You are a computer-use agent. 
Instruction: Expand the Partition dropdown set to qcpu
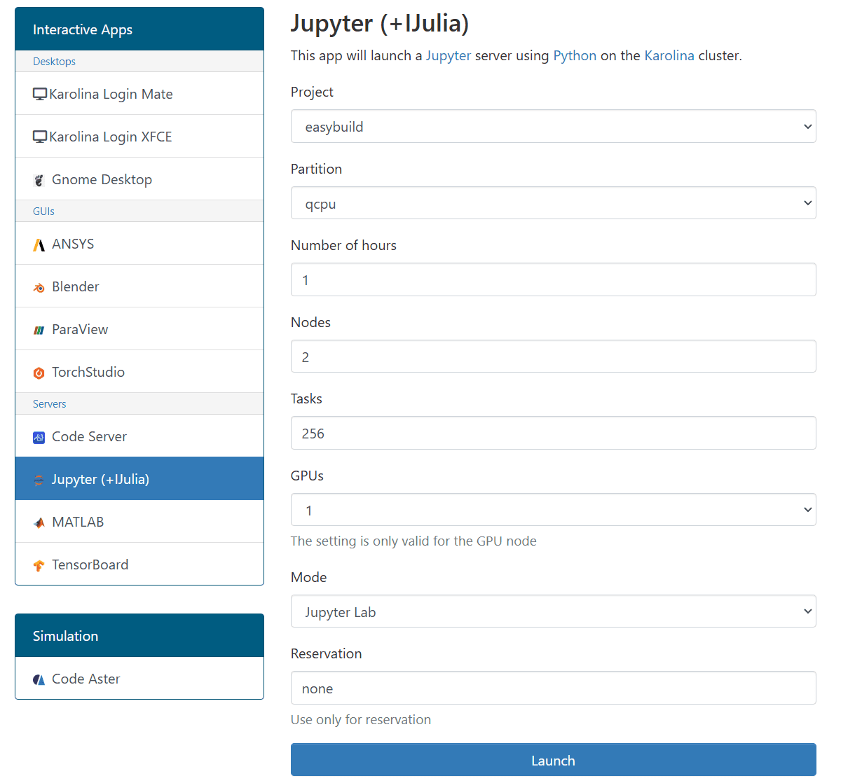(x=553, y=203)
